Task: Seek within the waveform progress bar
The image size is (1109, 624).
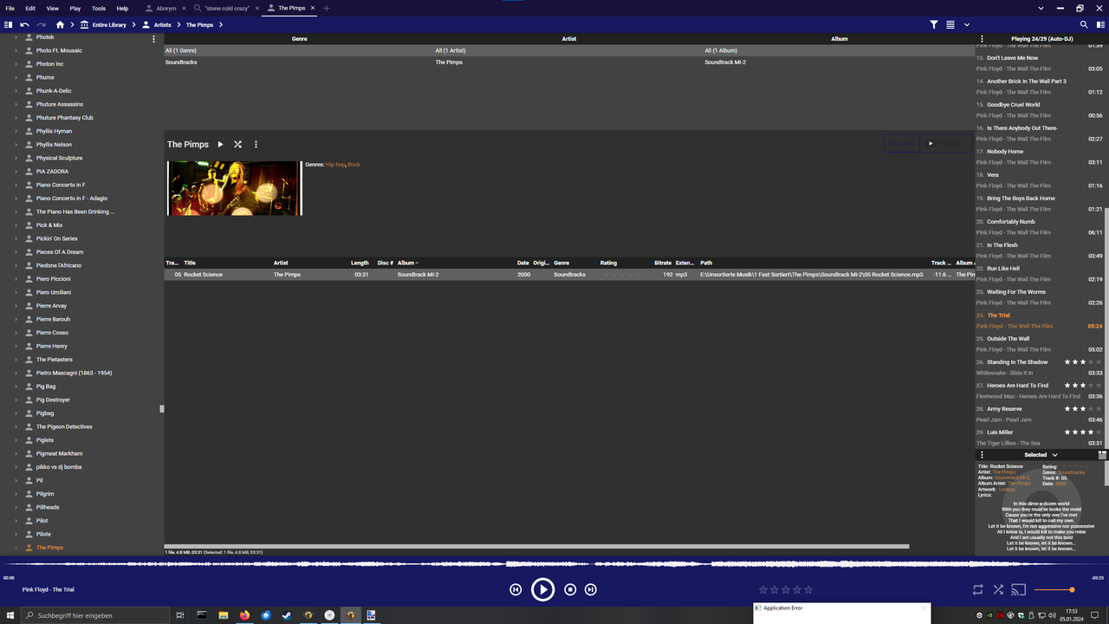Action: tap(554, 564)
